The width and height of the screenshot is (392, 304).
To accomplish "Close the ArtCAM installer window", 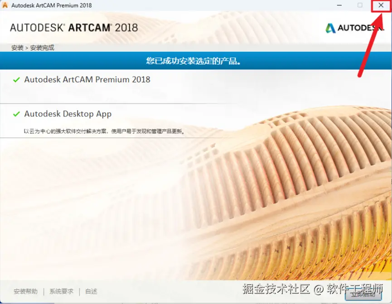I will (x=381, y=5).
